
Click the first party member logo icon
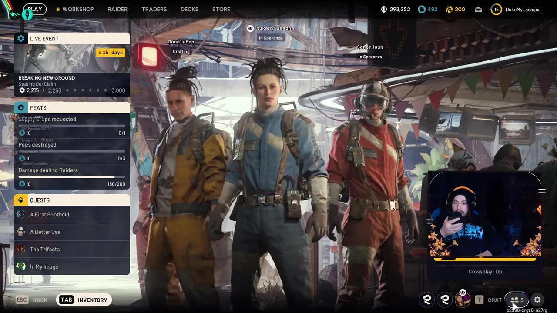pos(427,300)
